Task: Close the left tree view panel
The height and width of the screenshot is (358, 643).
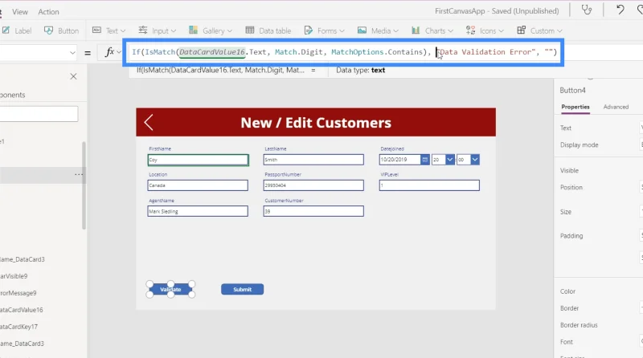Action: tap(73, 76)
